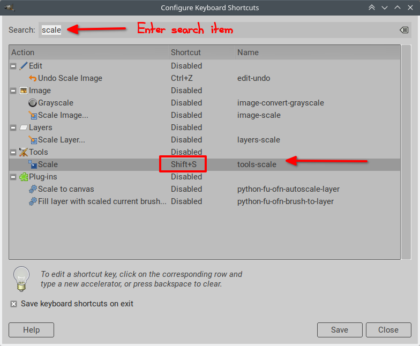Click the Scale Layer row icon
The height and width of the screenshot is (346, 420).
33,140
